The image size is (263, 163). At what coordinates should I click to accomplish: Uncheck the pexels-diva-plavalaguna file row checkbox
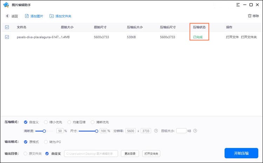[7, 37]
